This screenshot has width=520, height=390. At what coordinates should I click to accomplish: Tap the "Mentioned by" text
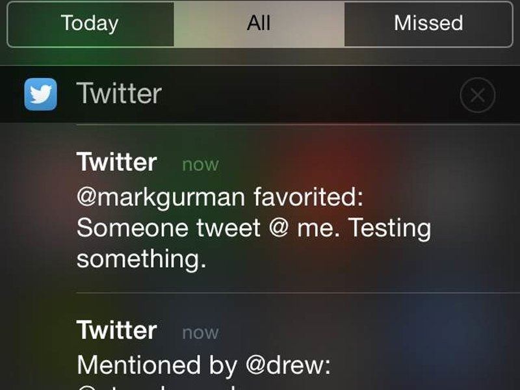point(157,365)
